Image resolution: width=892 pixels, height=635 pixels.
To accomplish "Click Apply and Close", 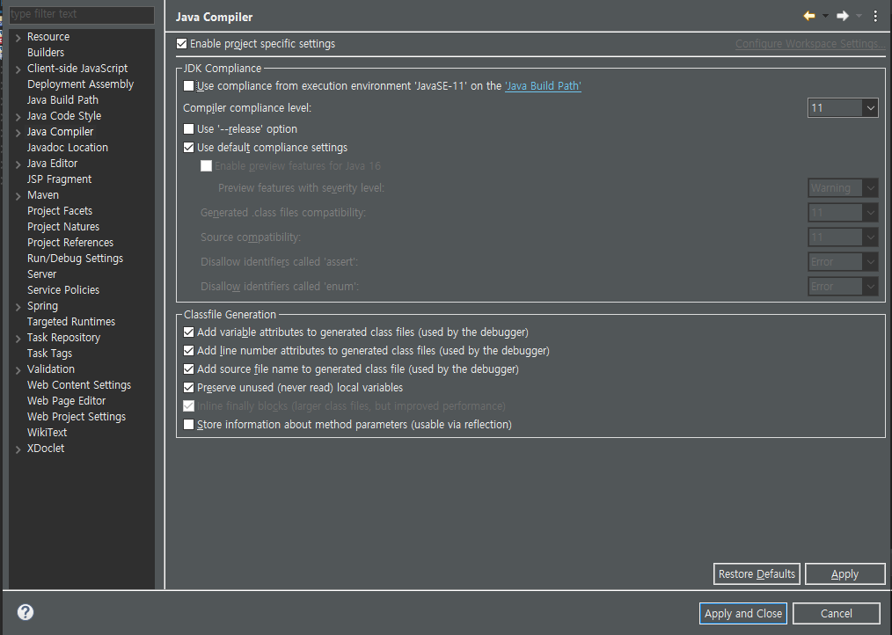I will pos(743,613).
